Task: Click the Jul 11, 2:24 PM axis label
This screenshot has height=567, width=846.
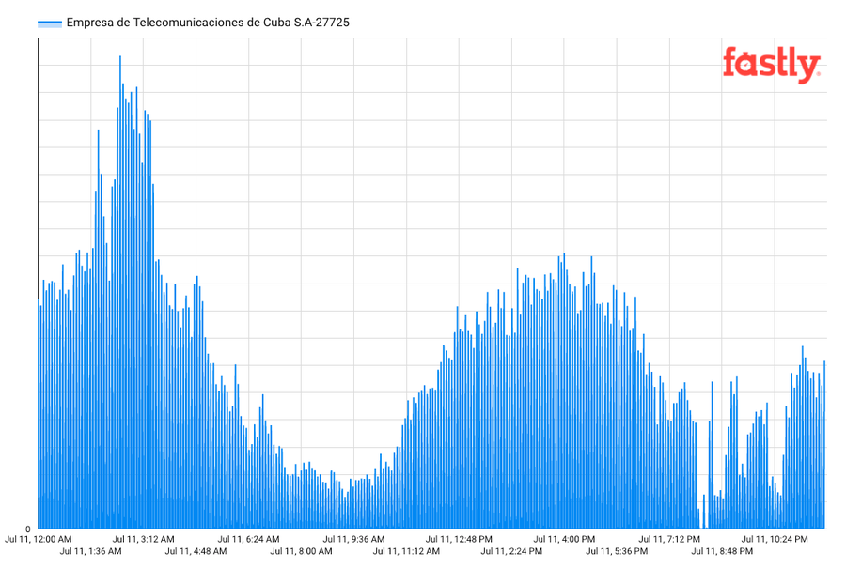Action: [x=511, y=551]
